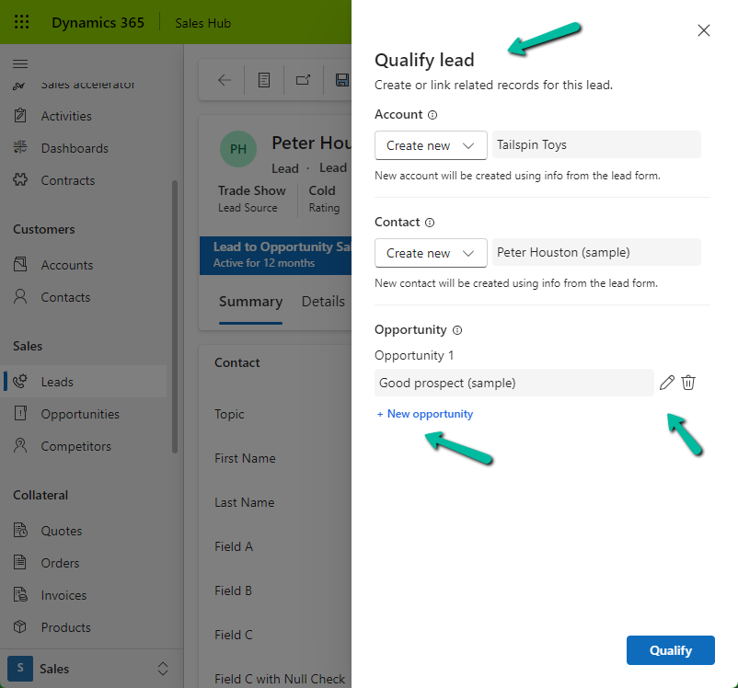
Task: Go back using the arrow toolbar icon
Action: 225,80
